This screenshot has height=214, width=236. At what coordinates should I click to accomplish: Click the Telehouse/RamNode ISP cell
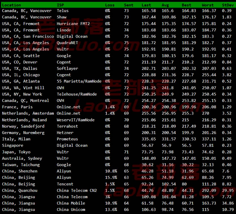pos(77,94)
